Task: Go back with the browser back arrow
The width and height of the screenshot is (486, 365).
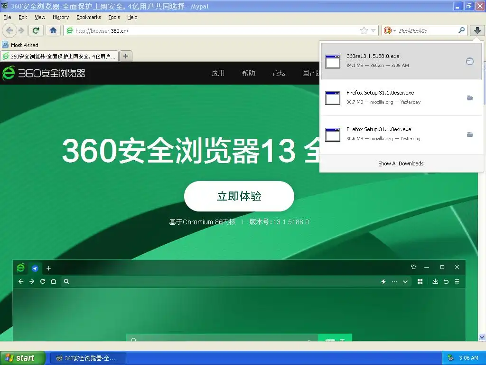Action: [9, 30]
